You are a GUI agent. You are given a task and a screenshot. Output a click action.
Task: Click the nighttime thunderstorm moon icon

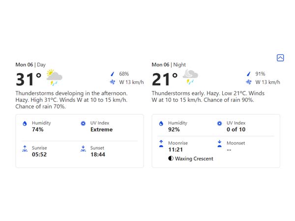coord(190,77)
